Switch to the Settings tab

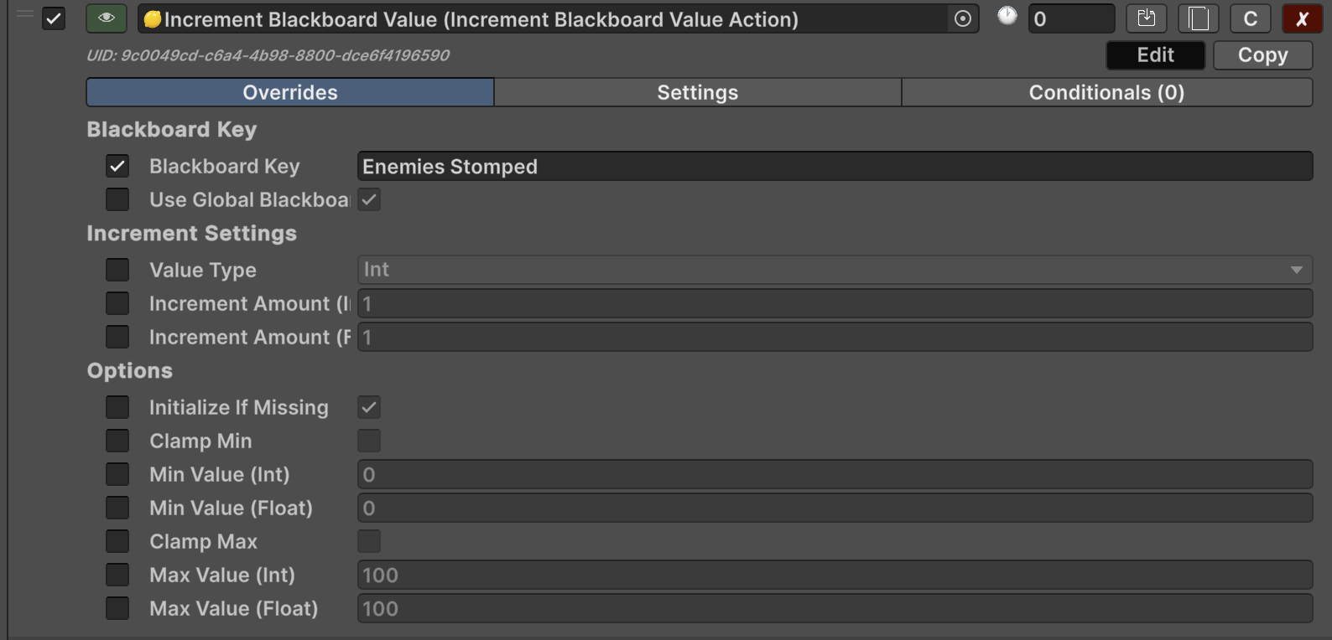697,92
